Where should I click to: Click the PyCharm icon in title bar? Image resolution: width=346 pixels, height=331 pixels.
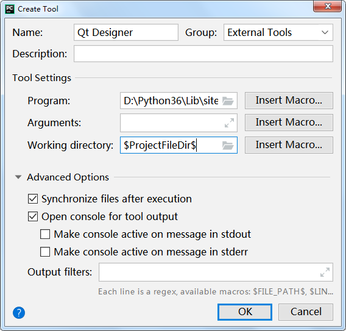10,9
